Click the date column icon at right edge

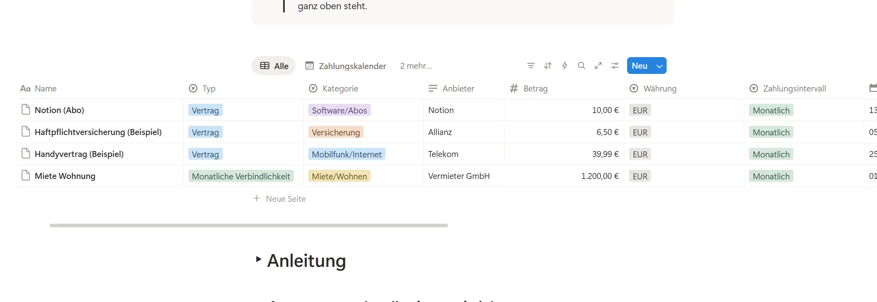[873, 88]
